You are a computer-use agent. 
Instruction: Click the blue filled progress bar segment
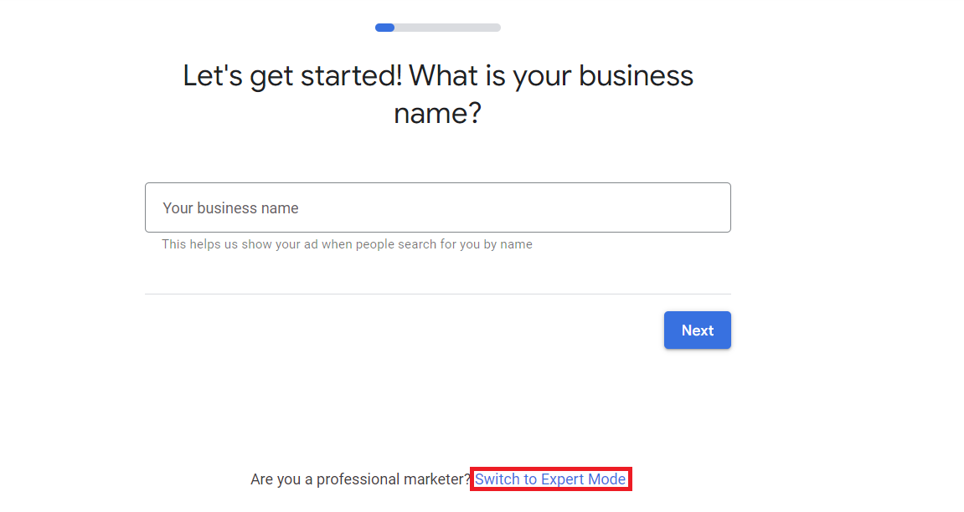384,28
